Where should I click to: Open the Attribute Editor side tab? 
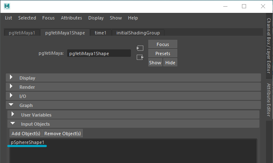tap(269, 100)
